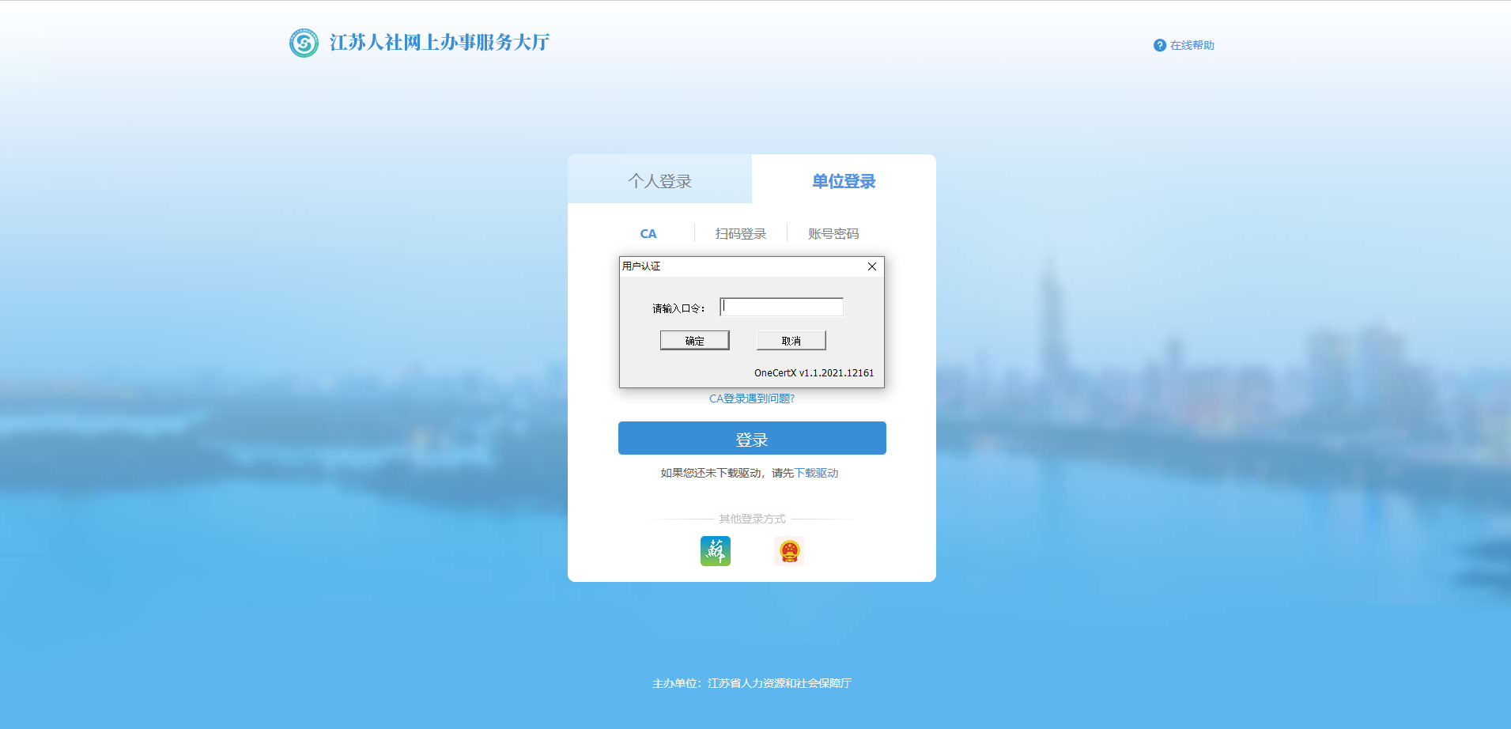
Task: Open the 在线帮助 help link
Action: [x=1192, y=45]
